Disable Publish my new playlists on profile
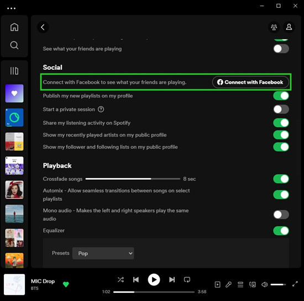The image size is (304, 301). [281, 96]
